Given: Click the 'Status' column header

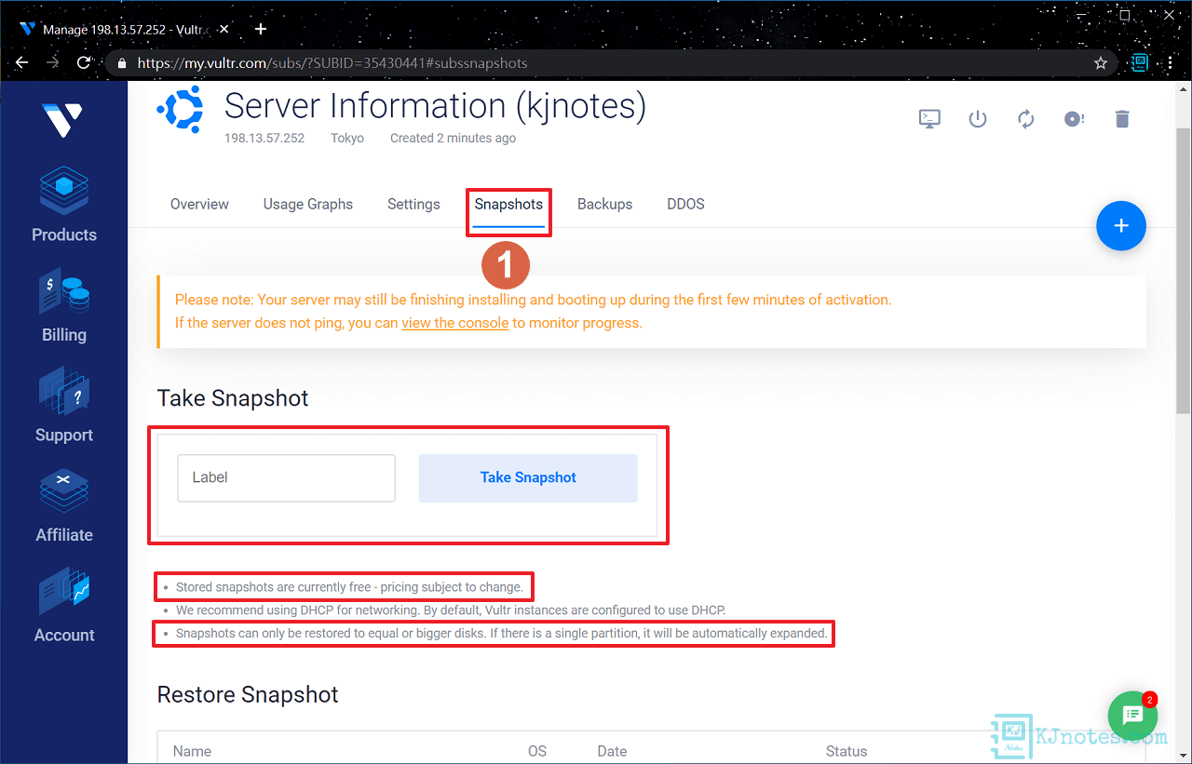Looking at the screenshot, I should 847,751.
